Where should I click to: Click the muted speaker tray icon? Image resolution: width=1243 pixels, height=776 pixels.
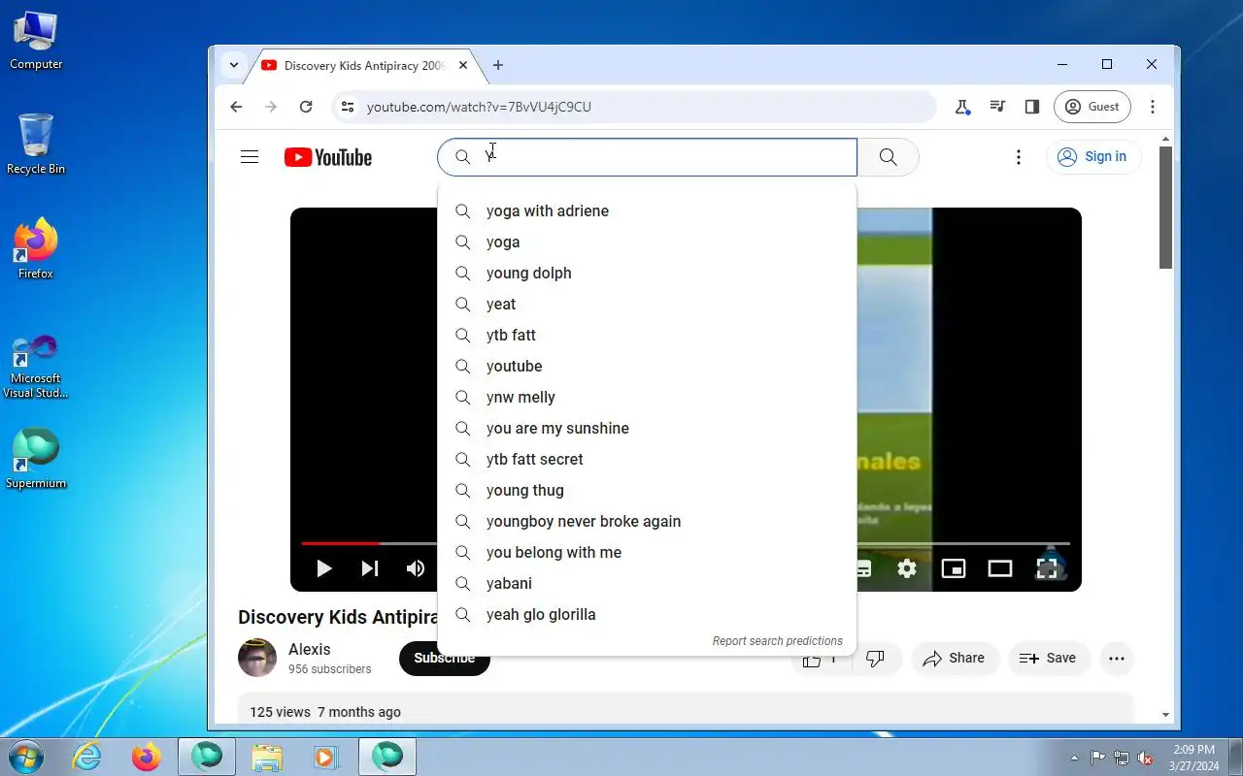click(x=1146, y=758)
